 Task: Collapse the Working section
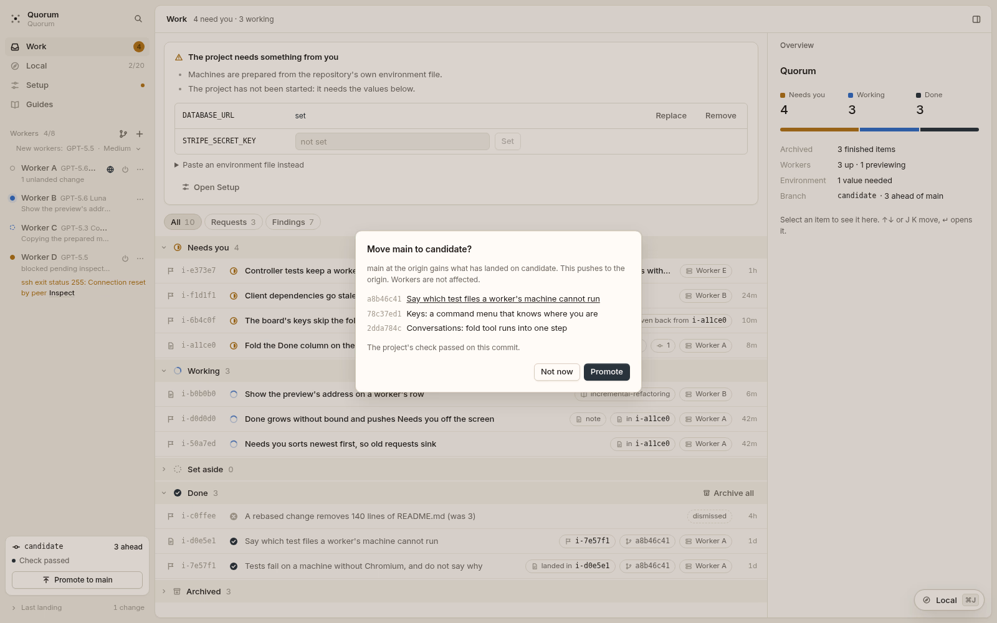[164, 371]
